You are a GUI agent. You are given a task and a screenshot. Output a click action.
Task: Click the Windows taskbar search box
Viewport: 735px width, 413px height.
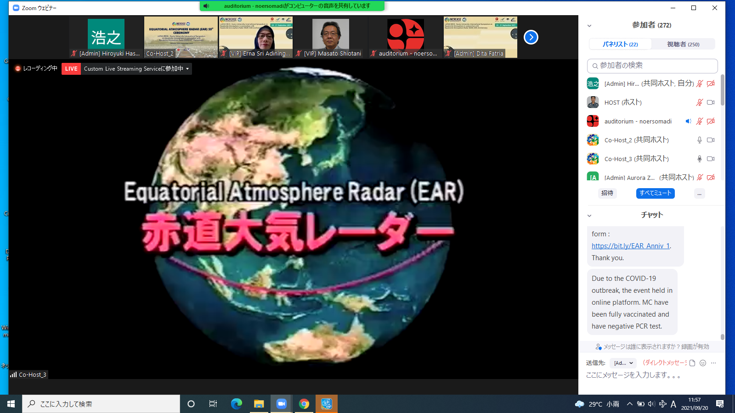[101, 404]
